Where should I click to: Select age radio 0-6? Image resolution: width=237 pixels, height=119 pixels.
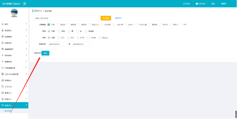click(69, 38)
